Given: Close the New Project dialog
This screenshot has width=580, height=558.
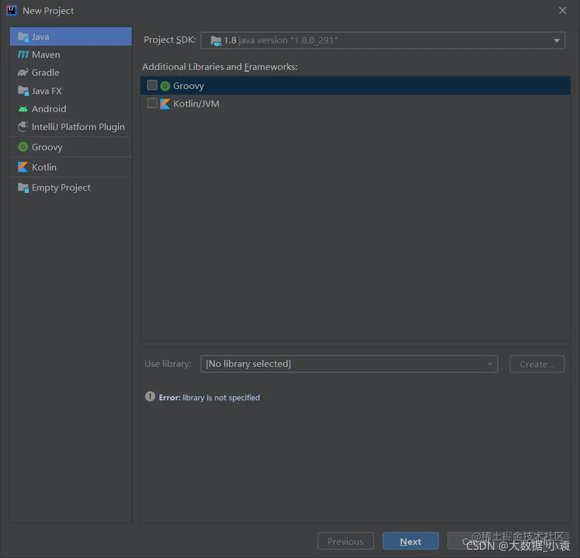Looking at the screenshot, I should click(x=562, y=10).
